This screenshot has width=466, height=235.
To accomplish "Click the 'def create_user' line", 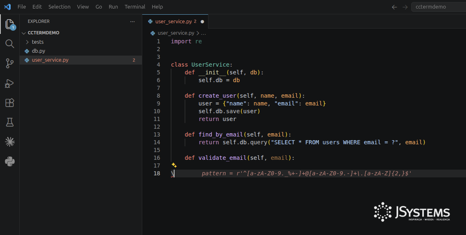I will coord(244,95).
